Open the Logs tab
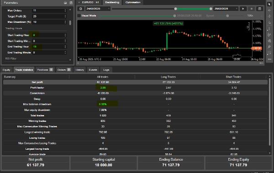The image size is (274, 173). (x=106, y=70)
